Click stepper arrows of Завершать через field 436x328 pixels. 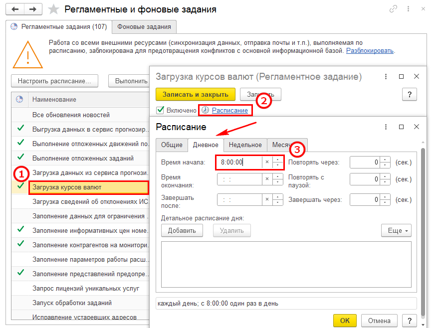click(x=385, y=199)
